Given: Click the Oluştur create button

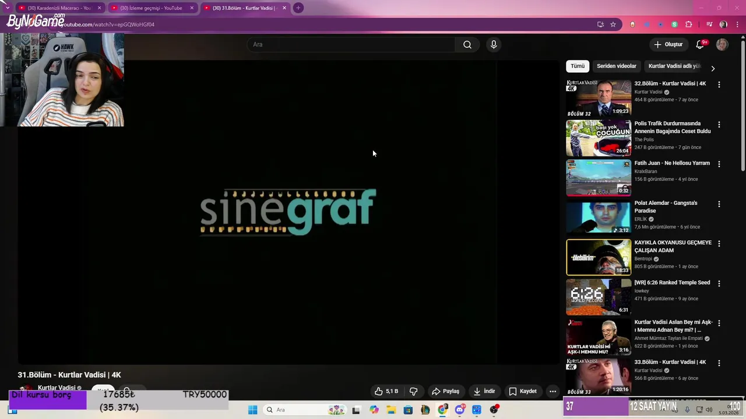Looking at the screenshot, I should point(668,45).
